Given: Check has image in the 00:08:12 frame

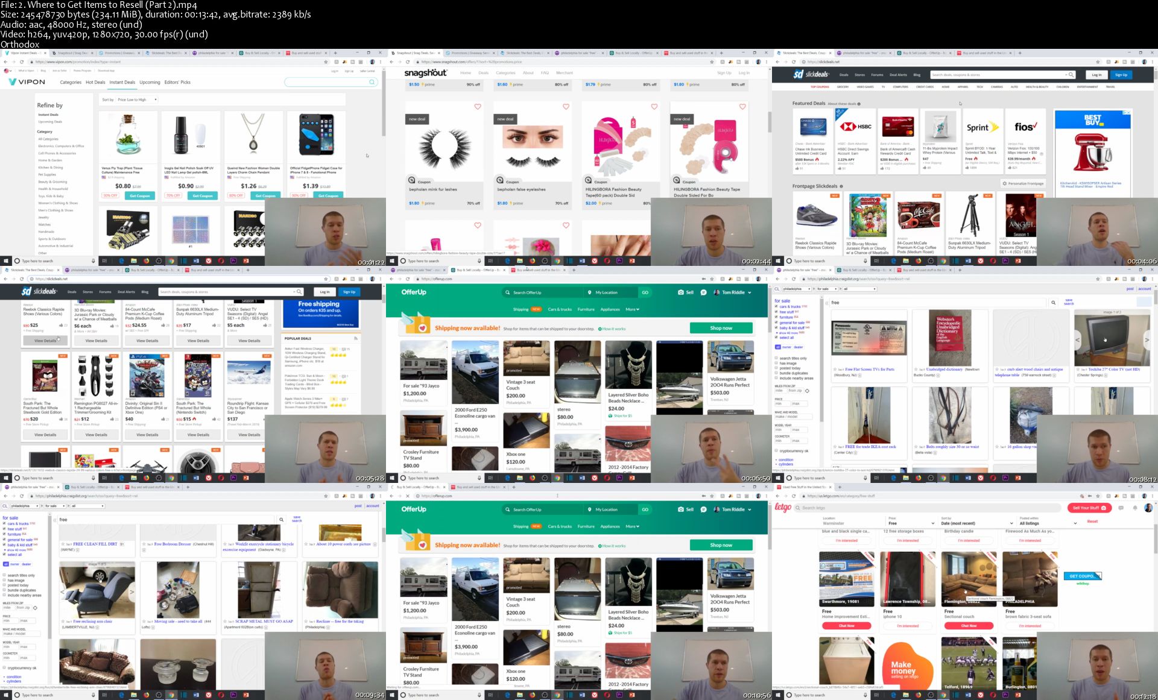Looking at the screenshot, I should pyautogui.click(x=776, y=363).
